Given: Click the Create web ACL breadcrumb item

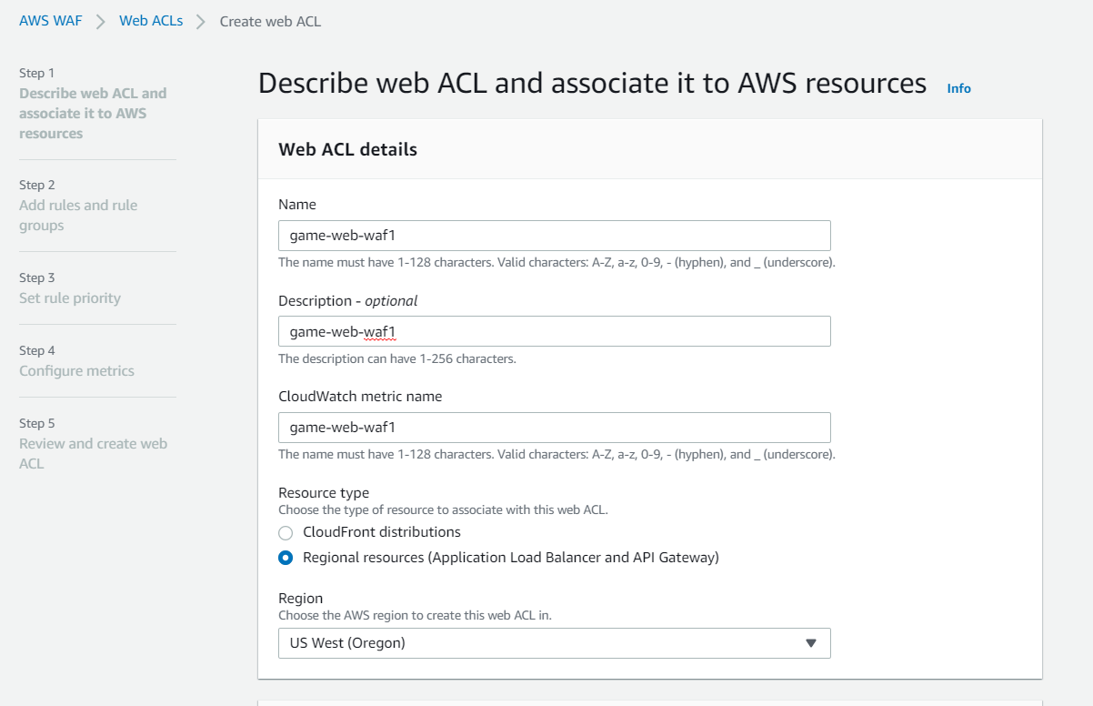Looking at the screenshot, I should pos(270,21).
